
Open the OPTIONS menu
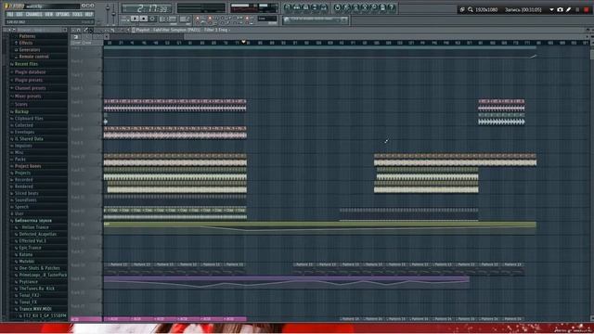click(x=62, y=15)
